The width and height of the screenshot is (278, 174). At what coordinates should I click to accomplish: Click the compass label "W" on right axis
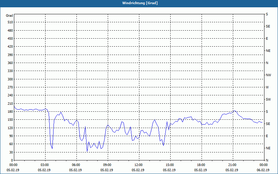pyautogui.click(x=267, y=87)
